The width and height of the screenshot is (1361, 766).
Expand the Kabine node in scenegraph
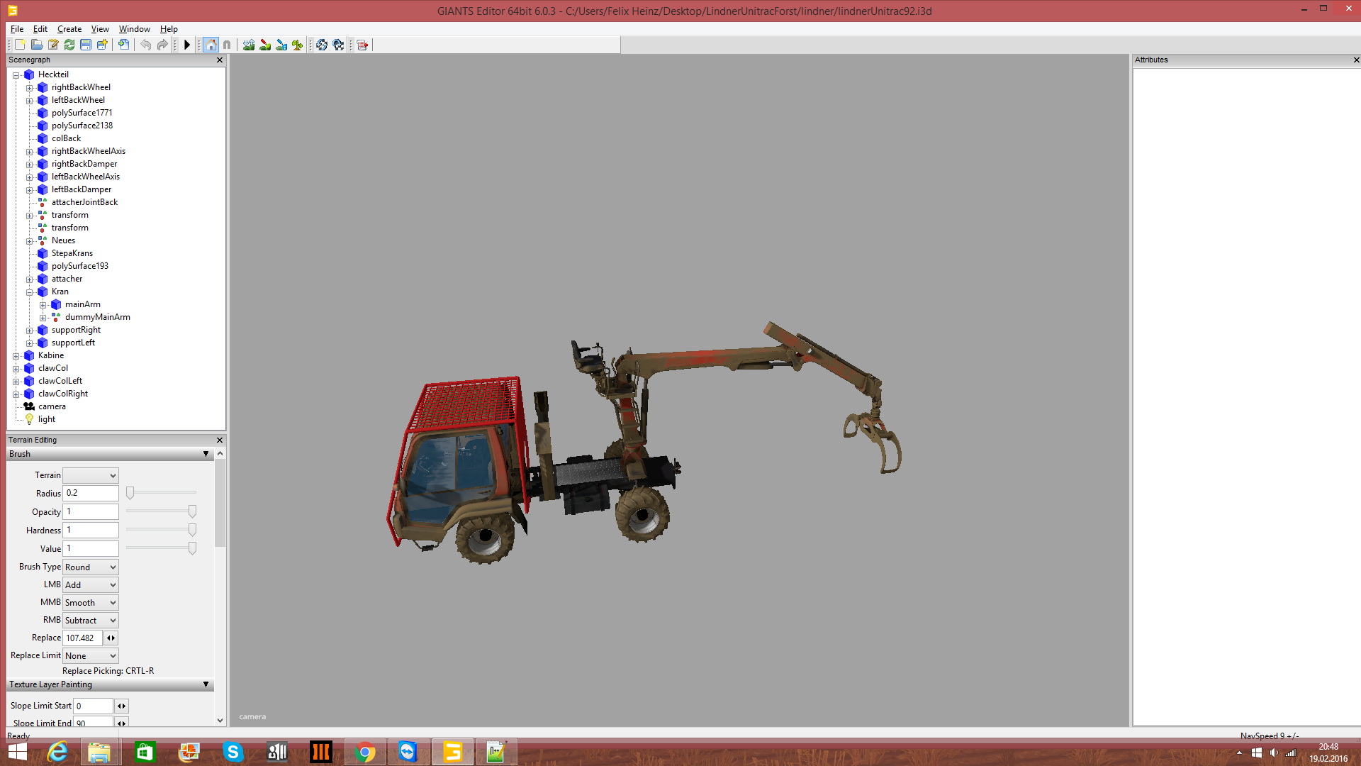coord(16,356)
